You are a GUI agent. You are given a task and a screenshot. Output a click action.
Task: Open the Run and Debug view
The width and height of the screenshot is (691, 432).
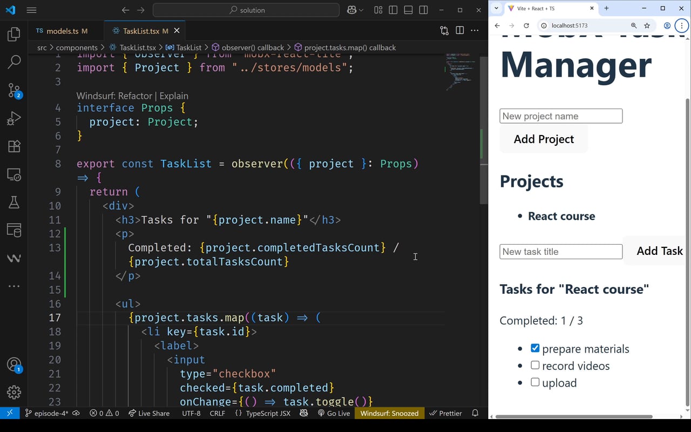14,118
